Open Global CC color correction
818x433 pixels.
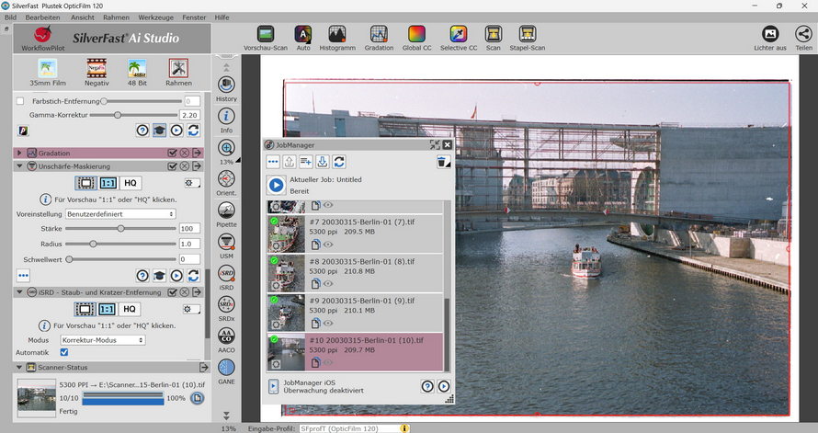click(416, 35)
